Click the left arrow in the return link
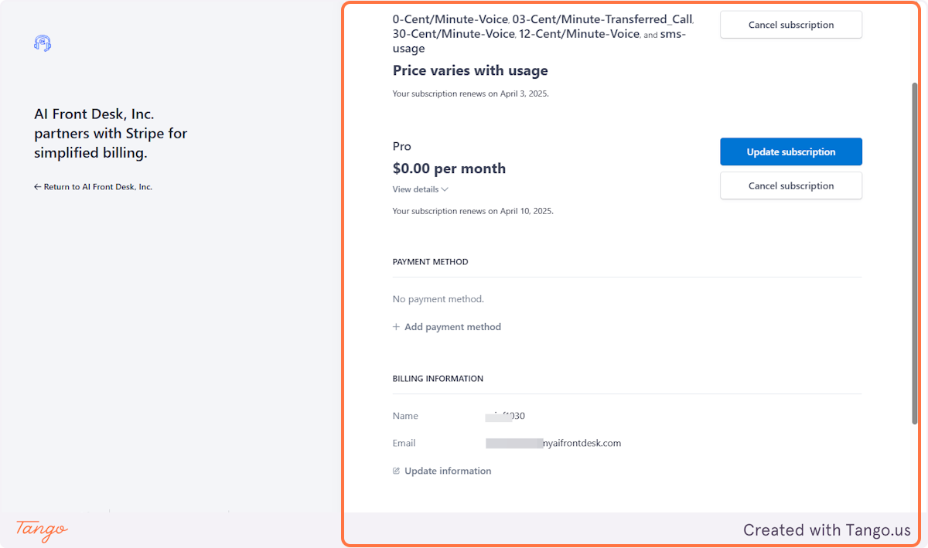This screenshot has height=548, width=928. 38,186
